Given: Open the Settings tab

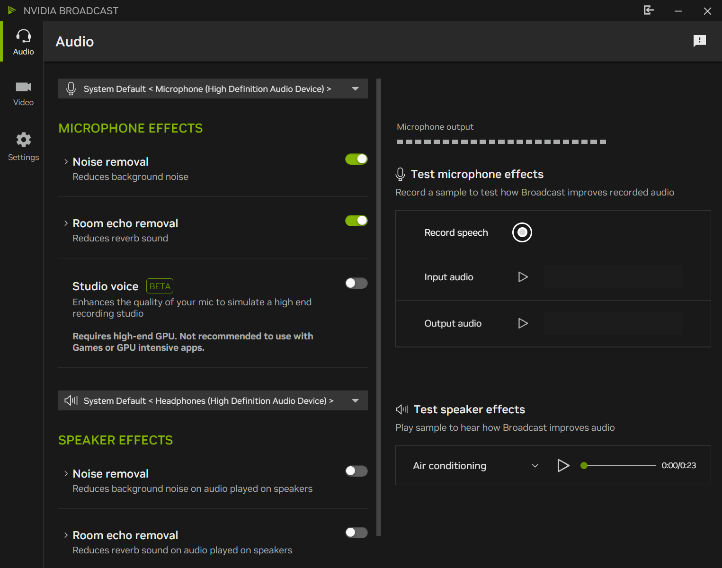Looking at the screenshot, I should tap(23, 147).
